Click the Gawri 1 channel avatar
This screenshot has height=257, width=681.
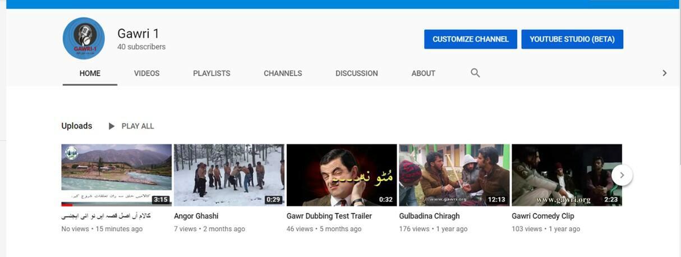[x=84, y=38]
